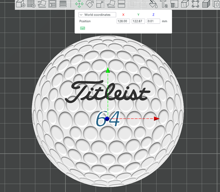Select the Cut tool
This screenshot has height=192, width=220.
click(x=121, y=4)
